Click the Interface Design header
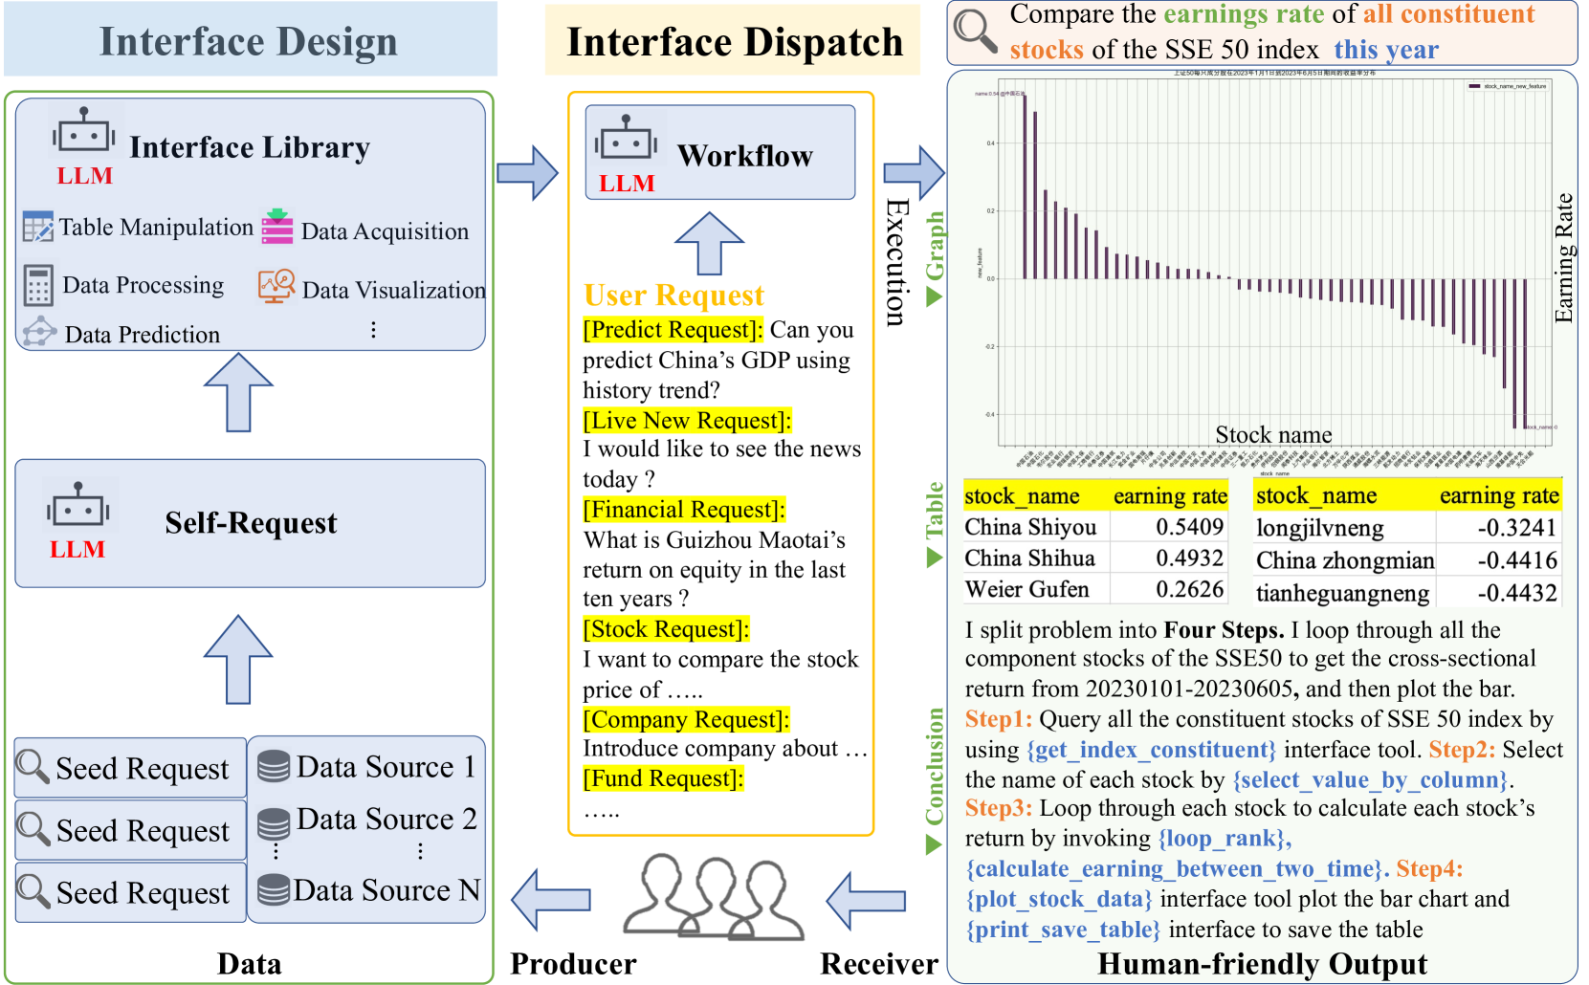Viewport: 1589px width, 985px height. [x=249, y=41]
